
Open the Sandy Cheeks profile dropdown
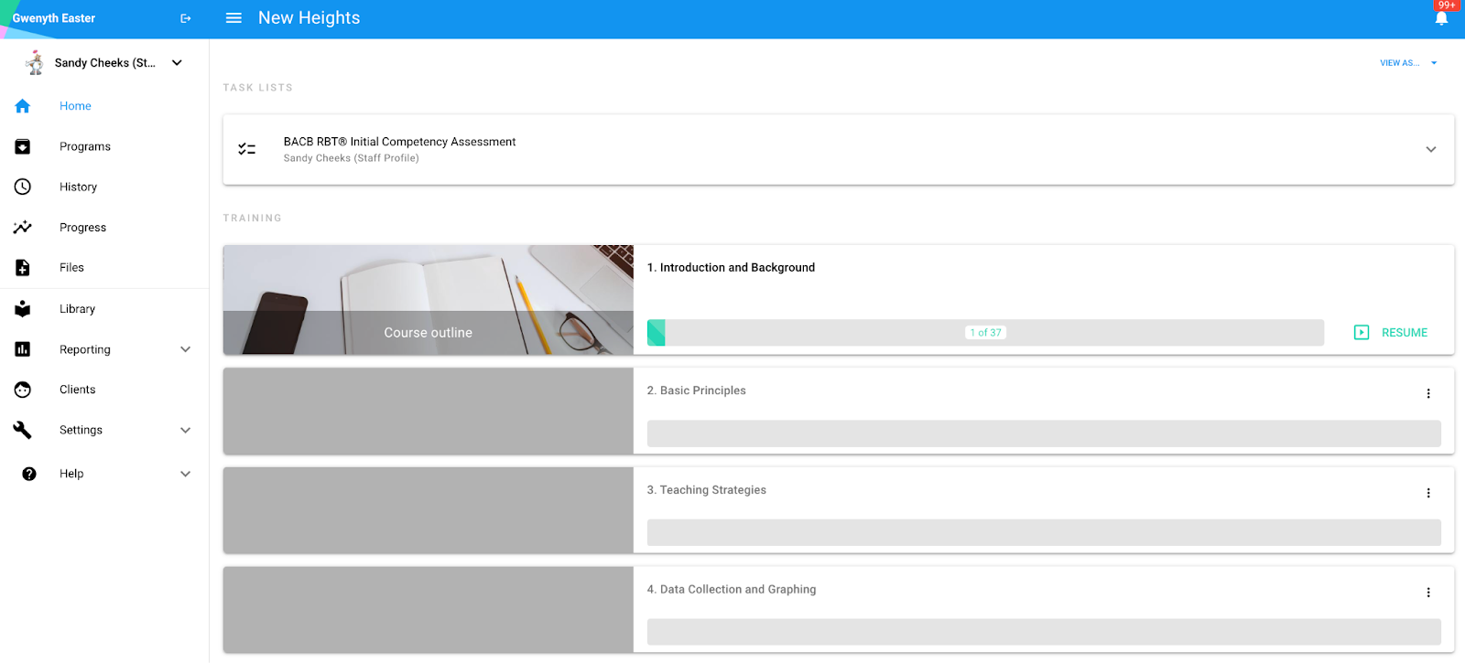tap(177, 63)
